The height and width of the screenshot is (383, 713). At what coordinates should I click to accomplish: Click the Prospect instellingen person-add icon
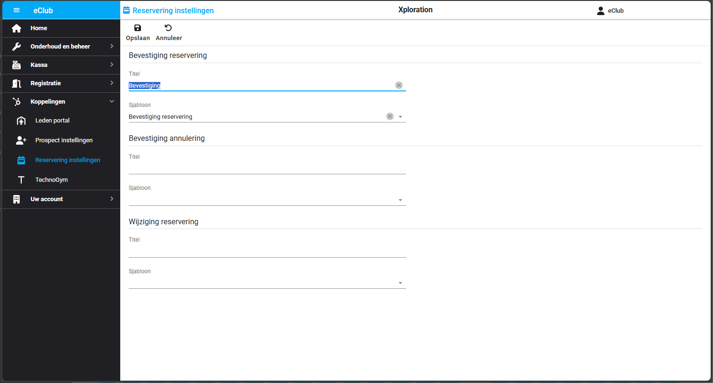coord(21,140)
